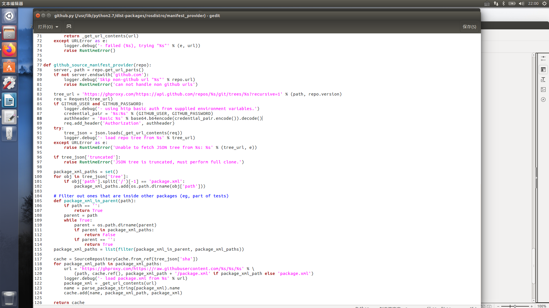This screenshot has width=549, height=308.
Task: Open the sound volume indicator
Action: (521, 3)
